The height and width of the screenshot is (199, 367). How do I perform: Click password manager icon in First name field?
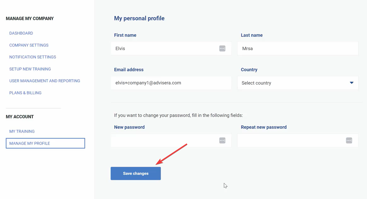point(222,48)
